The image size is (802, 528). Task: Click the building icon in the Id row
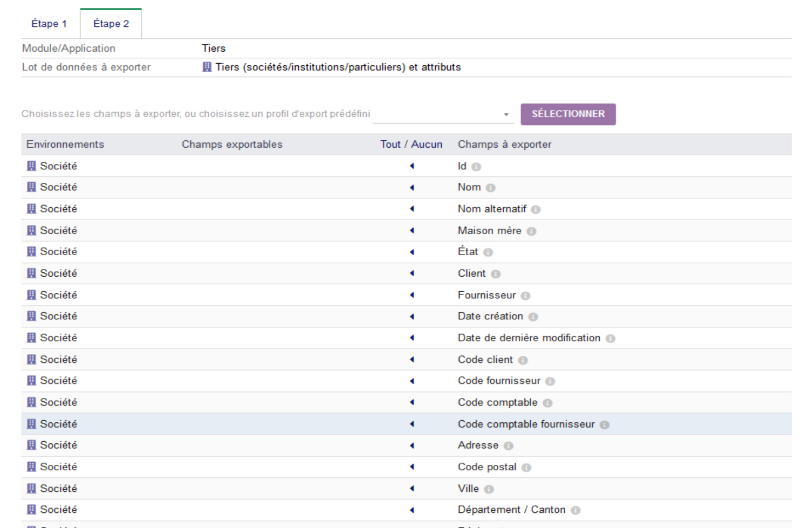tap(31, 166)
